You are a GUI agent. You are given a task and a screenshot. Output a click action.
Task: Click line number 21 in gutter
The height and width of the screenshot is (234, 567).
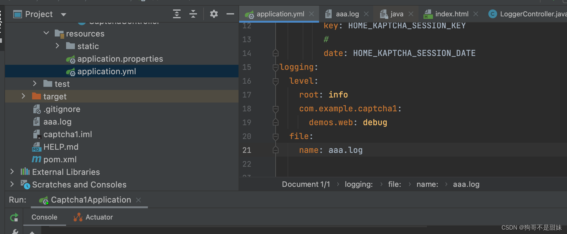[247, 150]
